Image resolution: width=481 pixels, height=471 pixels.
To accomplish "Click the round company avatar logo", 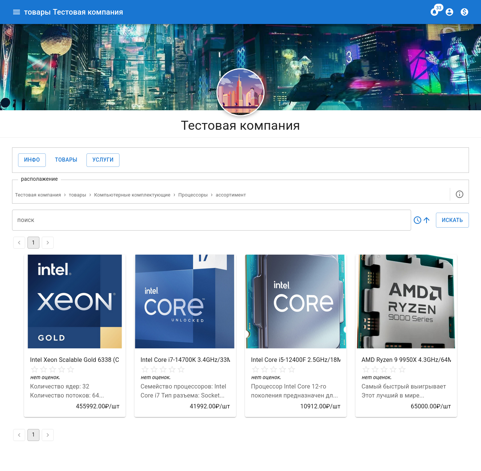I will pyautogui.click(x=240, y=92).
